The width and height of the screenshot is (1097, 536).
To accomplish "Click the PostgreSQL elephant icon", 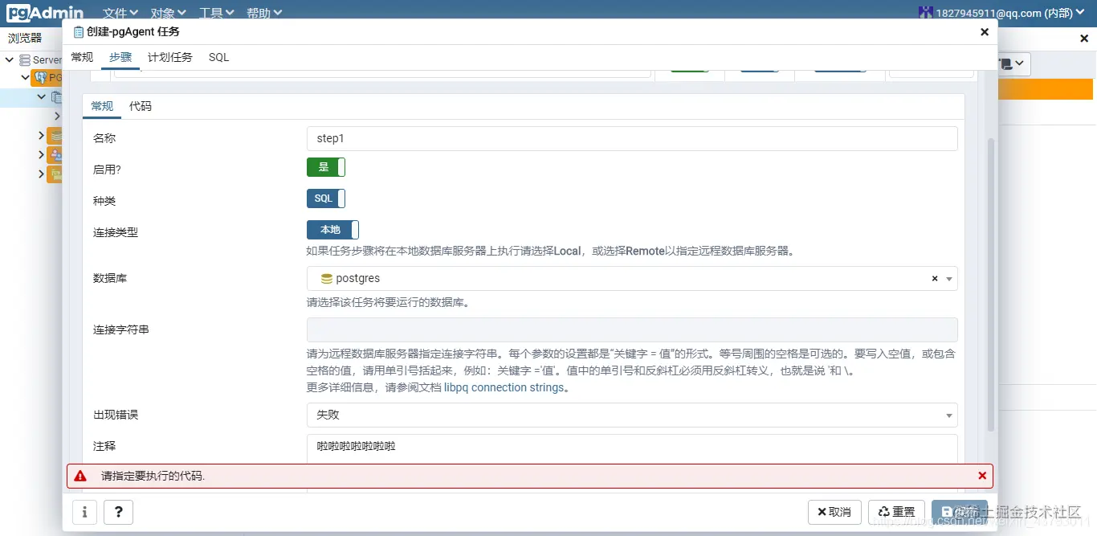I will click(40, 78).
